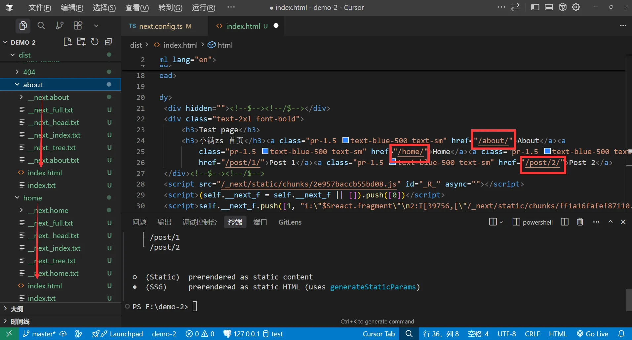Open the Source Control view icon
The height and width of the screenshot is (340, 632).
(x=59, y=25)
